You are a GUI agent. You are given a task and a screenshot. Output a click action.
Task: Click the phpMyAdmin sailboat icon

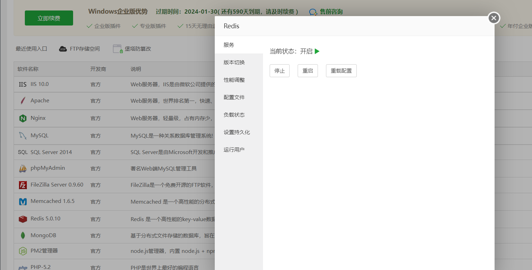(23, 168)
